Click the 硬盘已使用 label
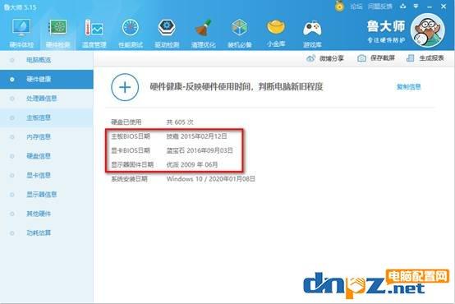Viewport: 455px width, 304px height. [126, 122]
